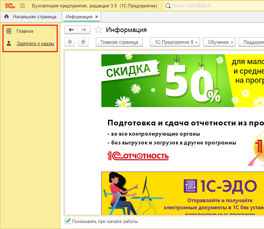Click the 1C logo icon
The height and width of the screenshot is (229, 264).
[x=10, y=6]
